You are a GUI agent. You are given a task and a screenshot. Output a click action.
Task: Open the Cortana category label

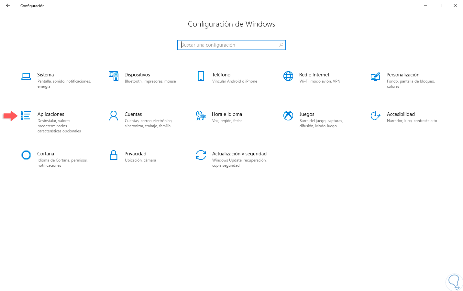46,154
